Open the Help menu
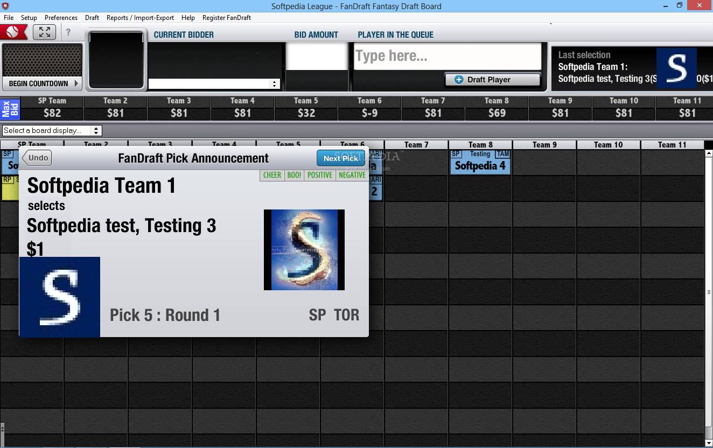The image size is (713, 448). [188, 18]
